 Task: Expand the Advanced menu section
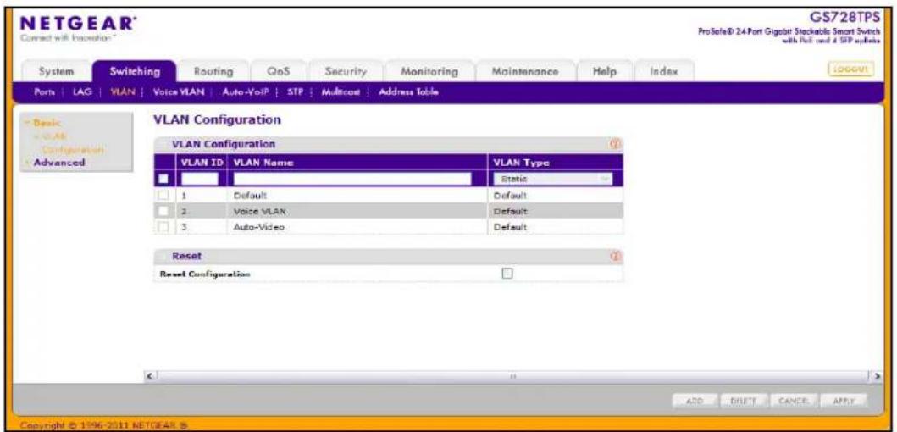coord(58,163)
